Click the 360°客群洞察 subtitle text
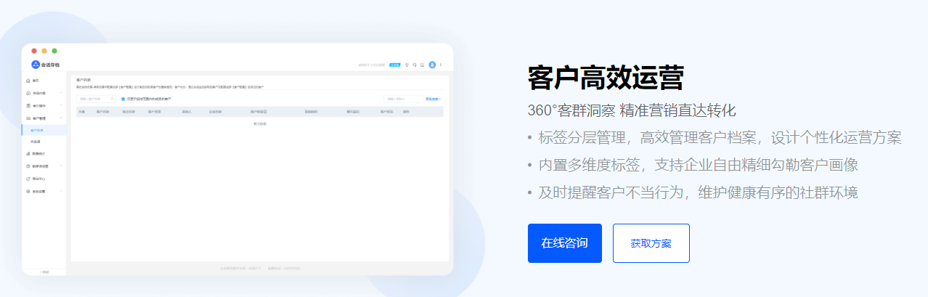The image size is (928, 297). 632,111
